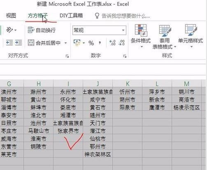Click the accounting number format icon
The width and height of the screenshot is (207, 170).
77,43
